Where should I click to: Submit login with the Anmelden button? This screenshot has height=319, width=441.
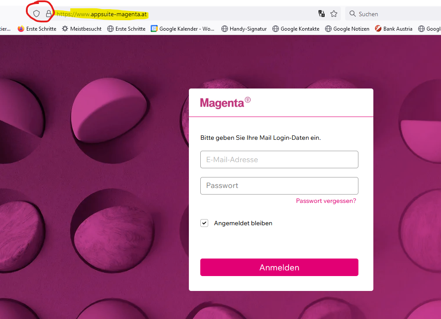pyautogui.click(x=279, y=267)
